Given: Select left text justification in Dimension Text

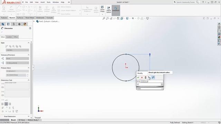Looking at the screenshot, I should 2,104.
